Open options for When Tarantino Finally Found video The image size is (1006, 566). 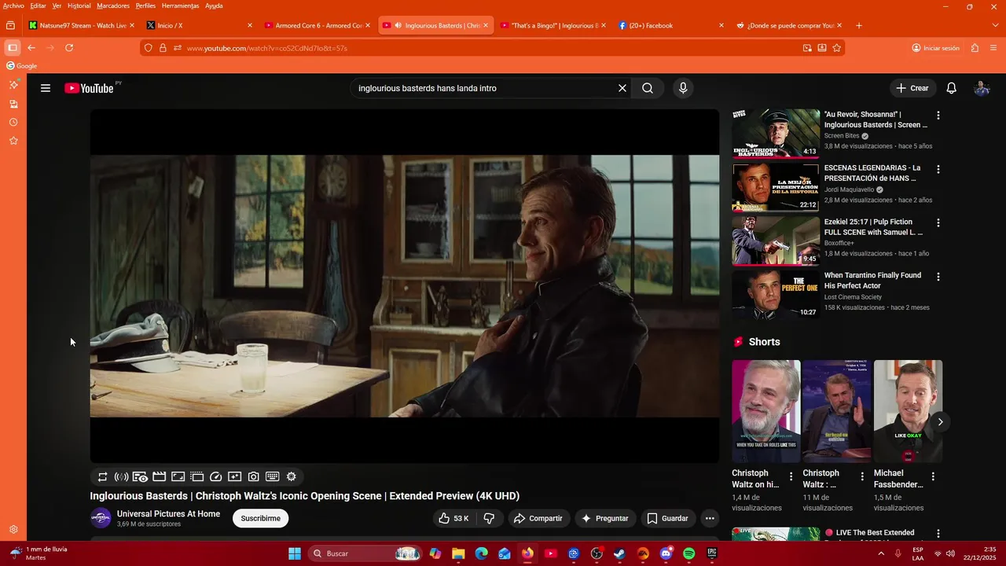[x=938, y=277]
